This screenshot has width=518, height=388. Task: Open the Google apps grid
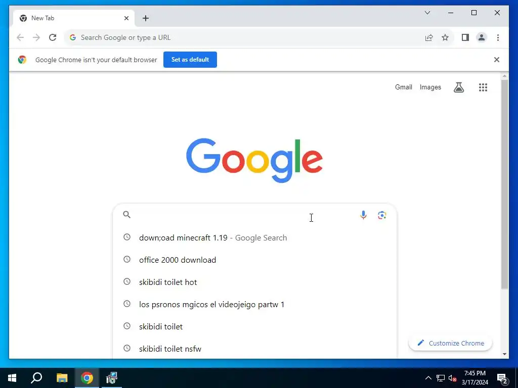pos(483,87)
